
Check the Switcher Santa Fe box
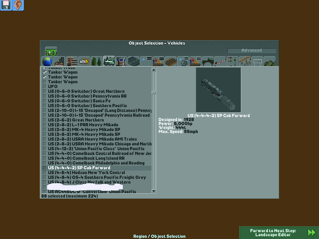coord(45,101)
